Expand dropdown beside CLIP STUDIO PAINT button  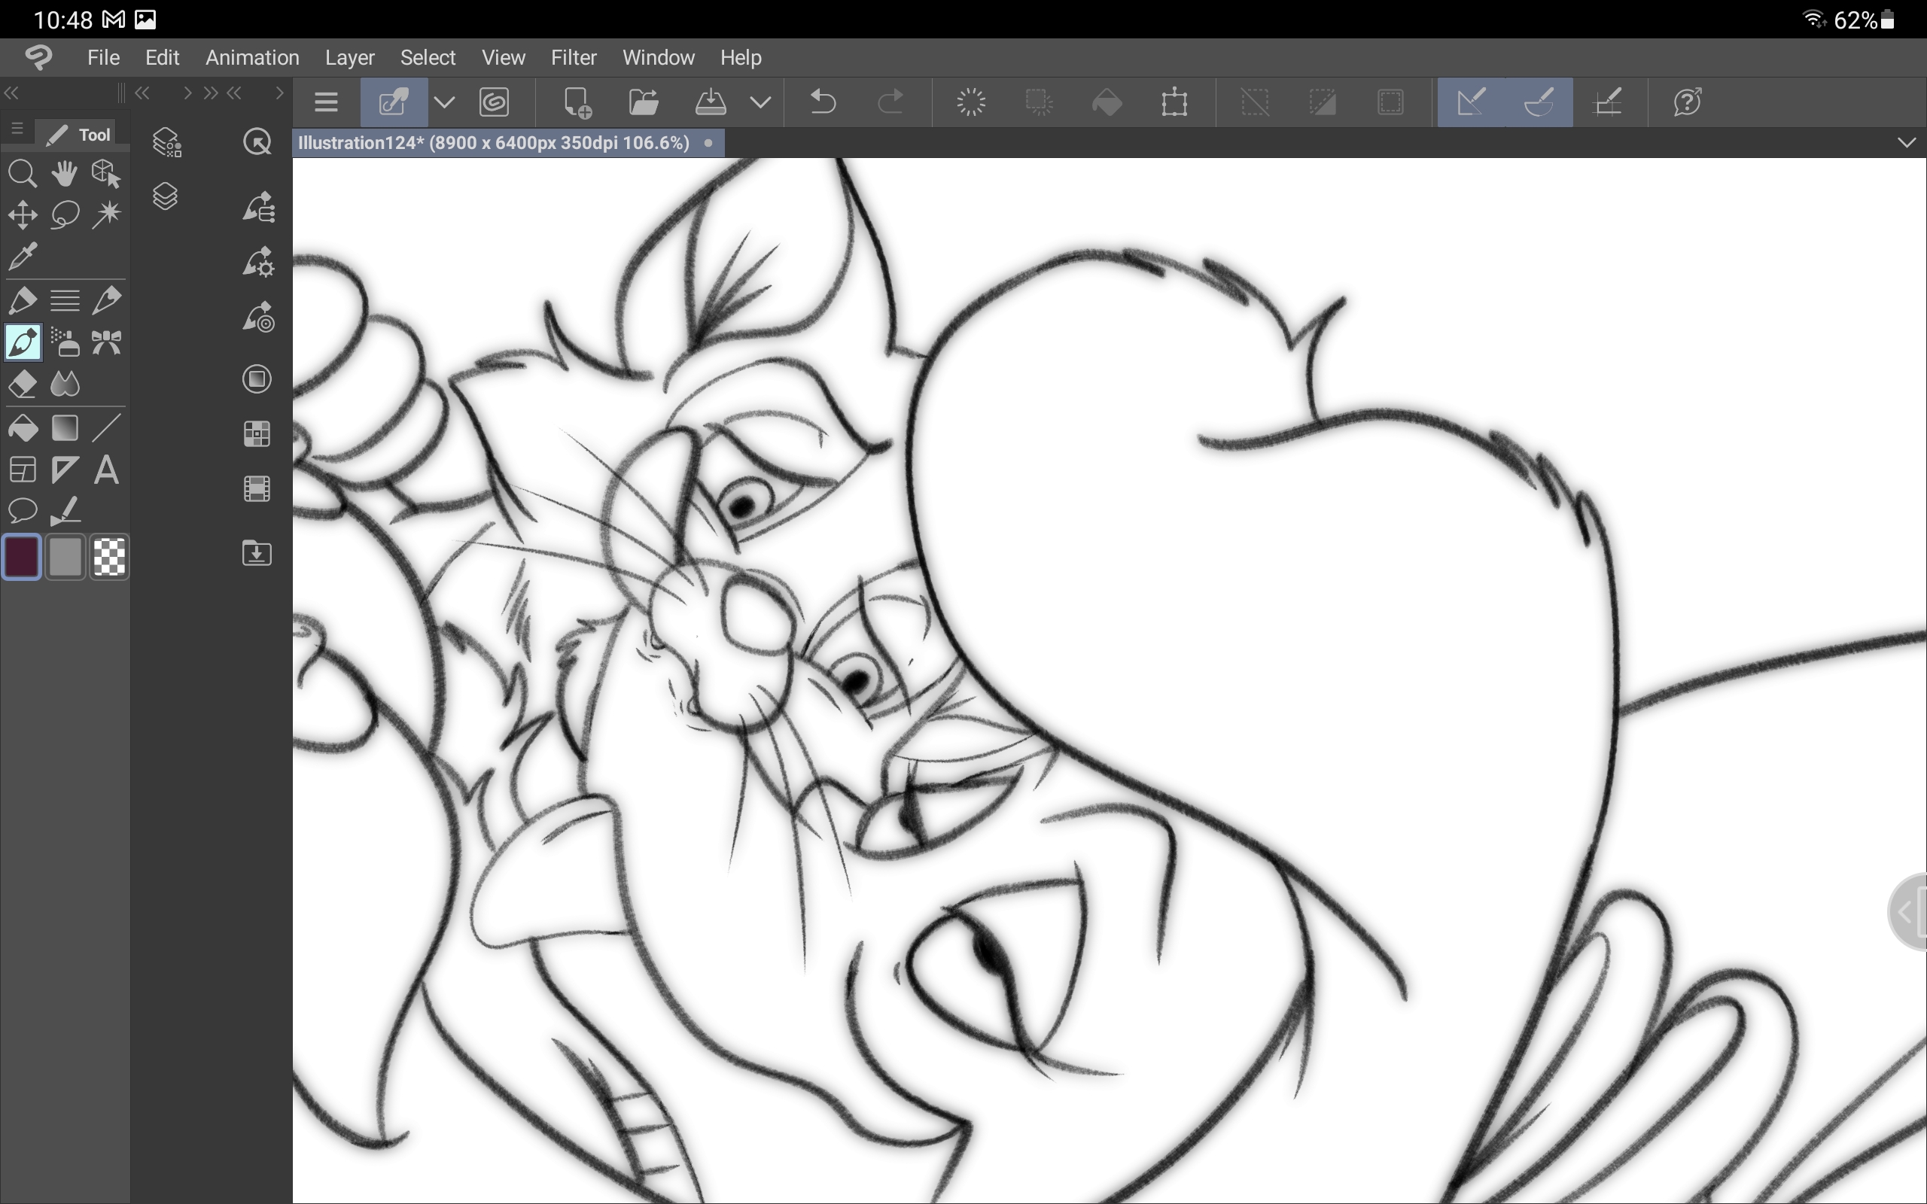tap(444, 102)
